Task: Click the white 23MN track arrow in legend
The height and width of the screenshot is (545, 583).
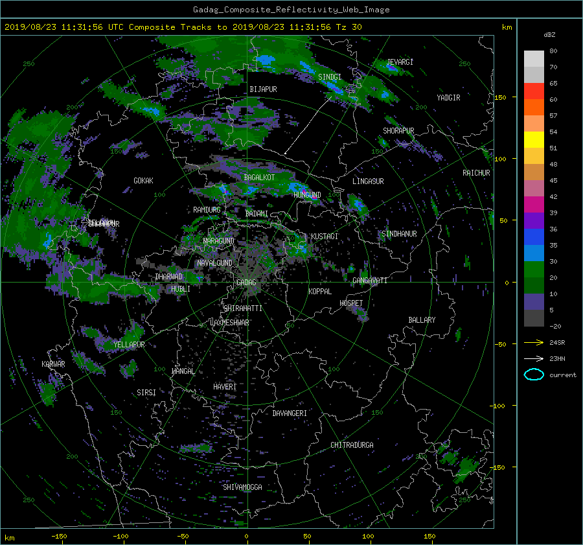Action: click(x=534, y=358)
